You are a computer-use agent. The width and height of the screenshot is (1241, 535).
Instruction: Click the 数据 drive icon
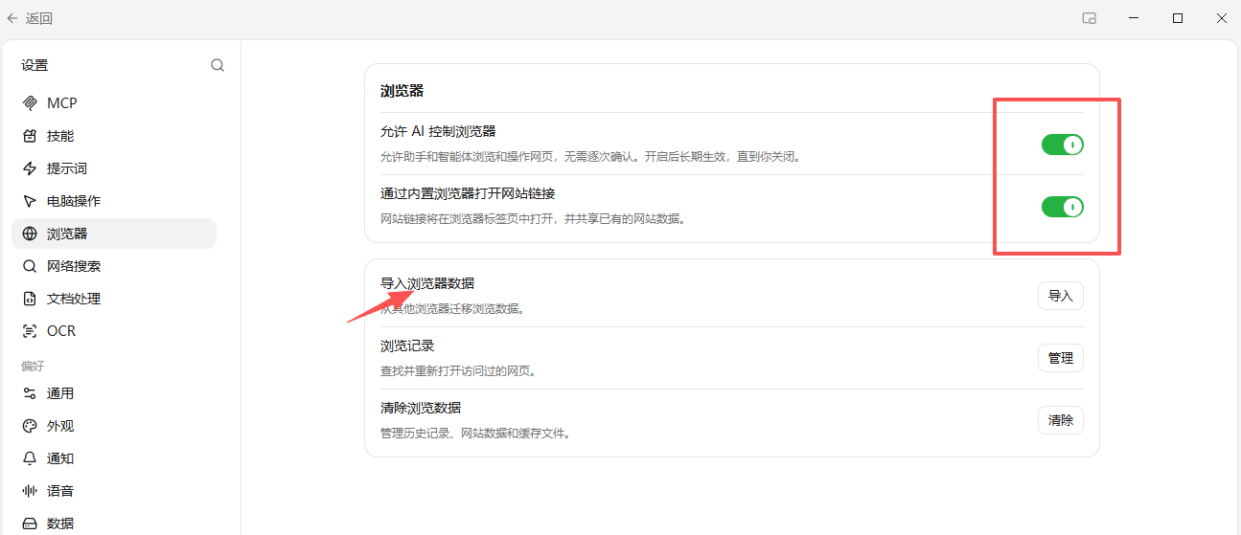[30, 524]
